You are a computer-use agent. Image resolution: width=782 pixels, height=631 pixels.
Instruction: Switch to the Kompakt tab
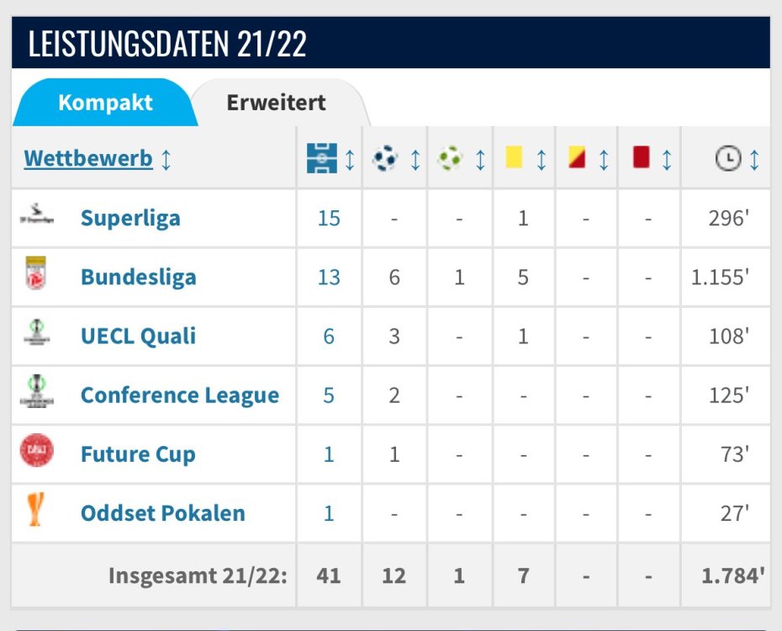tap(105, 103)
